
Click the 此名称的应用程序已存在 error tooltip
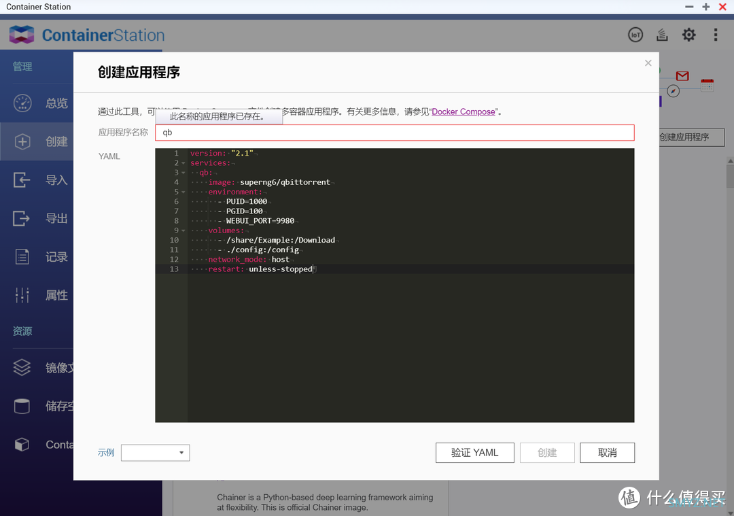click(219, 116)
